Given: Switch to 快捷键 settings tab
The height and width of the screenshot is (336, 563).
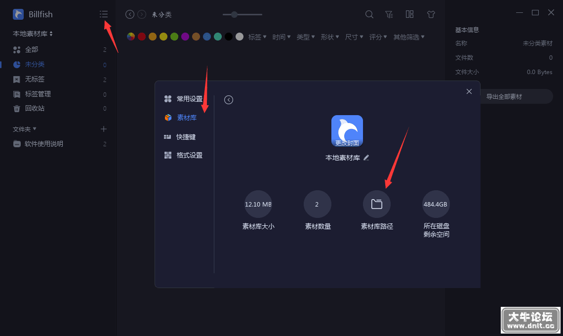Looking at the screenshot, I should click(180, 137).
